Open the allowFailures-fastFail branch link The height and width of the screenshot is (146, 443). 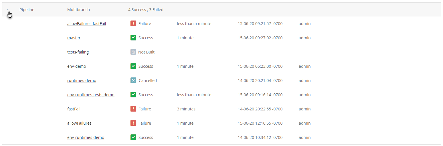pyautogui.click(x=86, y=24)
